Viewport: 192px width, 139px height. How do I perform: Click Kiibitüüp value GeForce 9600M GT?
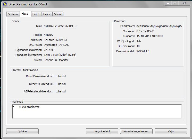(x=55, y=40)
